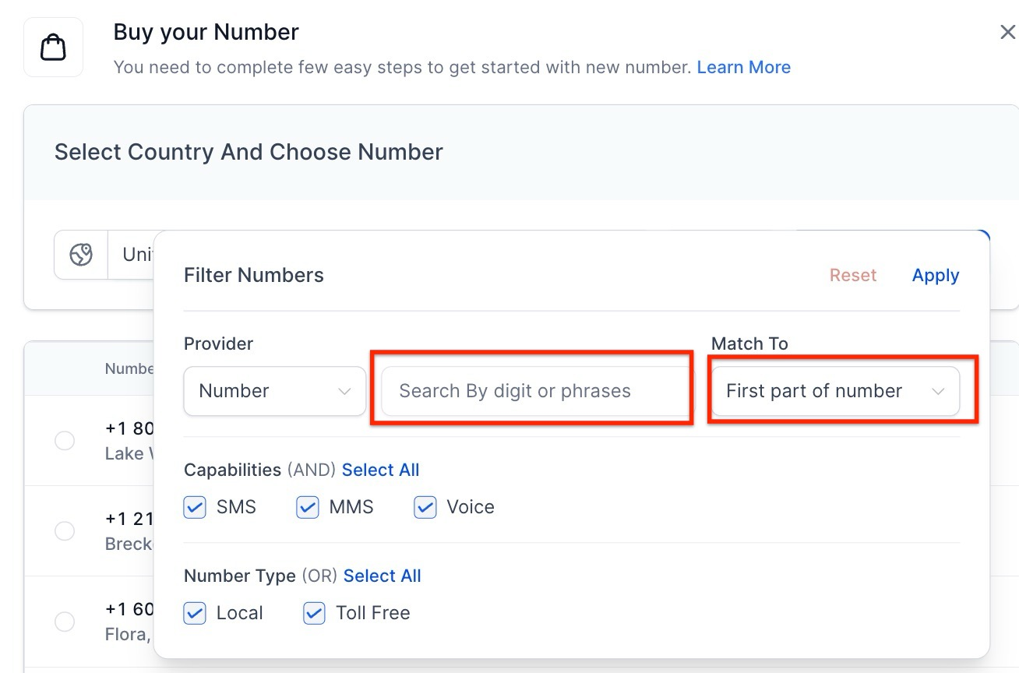The width and height of the screenshot is (1019, 673).
Task: Choose the third number radio button
Action: coord(65,622)
